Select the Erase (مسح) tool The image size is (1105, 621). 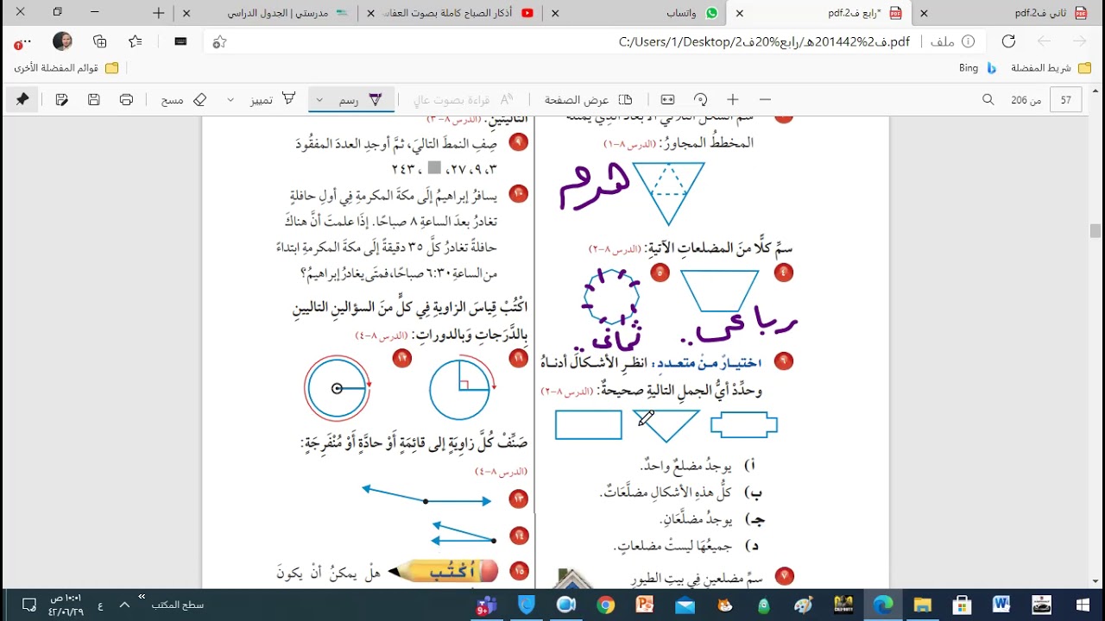pos(184,100)
